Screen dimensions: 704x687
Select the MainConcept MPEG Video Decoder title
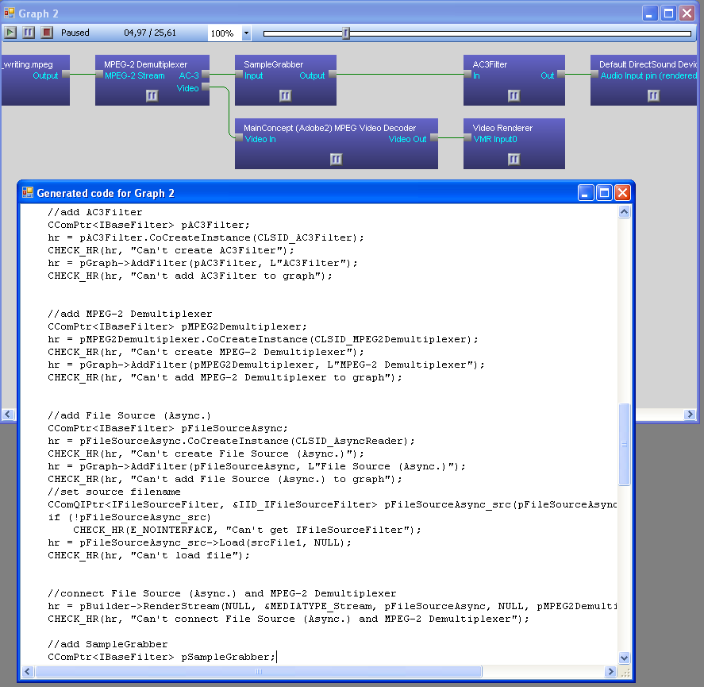coord(330,128)
